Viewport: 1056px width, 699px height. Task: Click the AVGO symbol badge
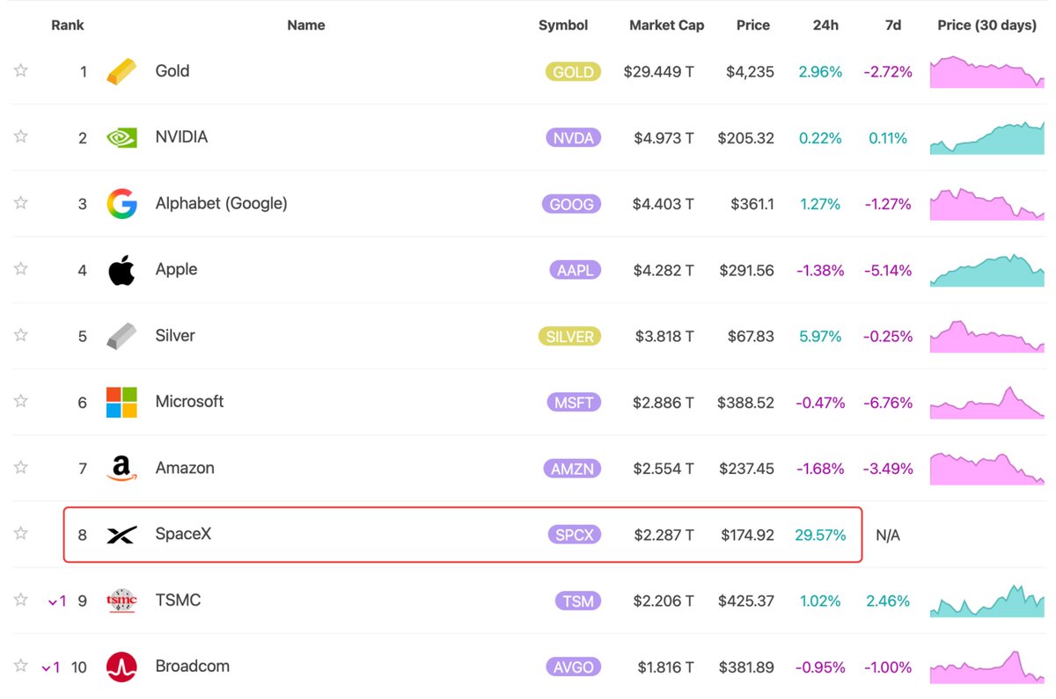pyautogui.click(x=574, y=667)
